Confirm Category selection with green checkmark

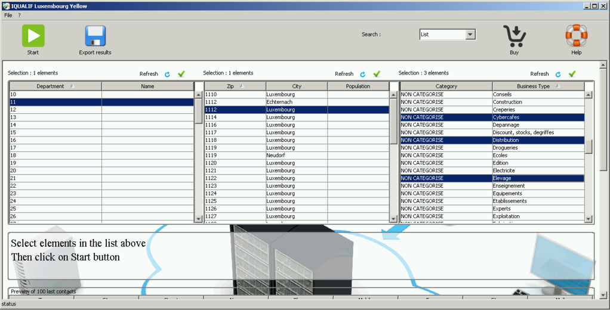[572, 74]
